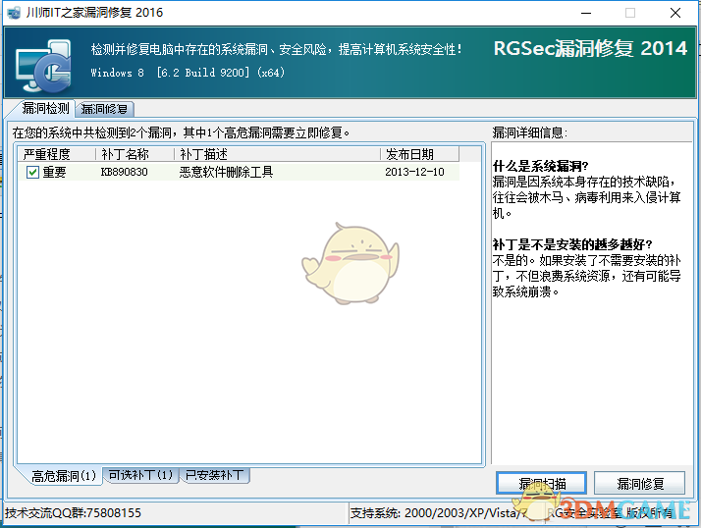Click the 补丁是不是安装的越多越好? heading
The height and width of the screenshot is (528, 701).
click(x=572, y=244)
